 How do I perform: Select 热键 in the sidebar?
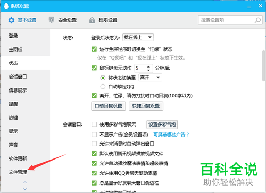(x=26, y=118)
